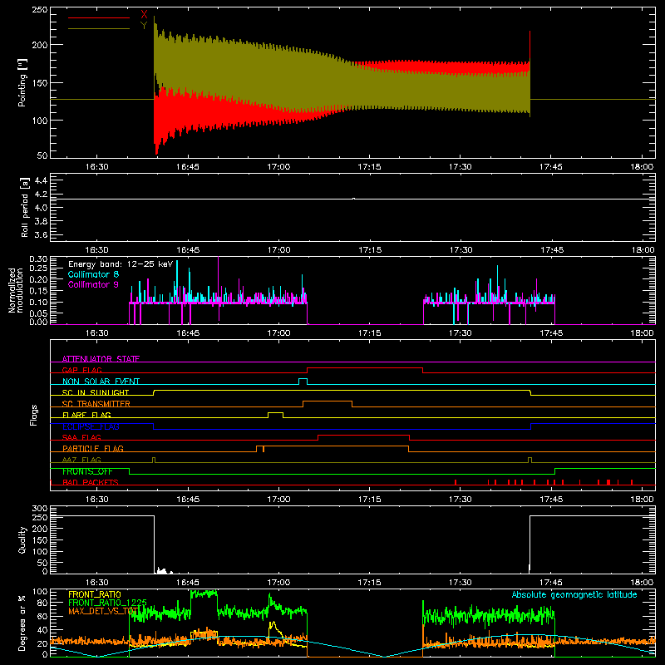This screenshot has width=665, height=665.
Task: Click the 0.30 tick on modulation axis
Action: (x=38, y=259)
